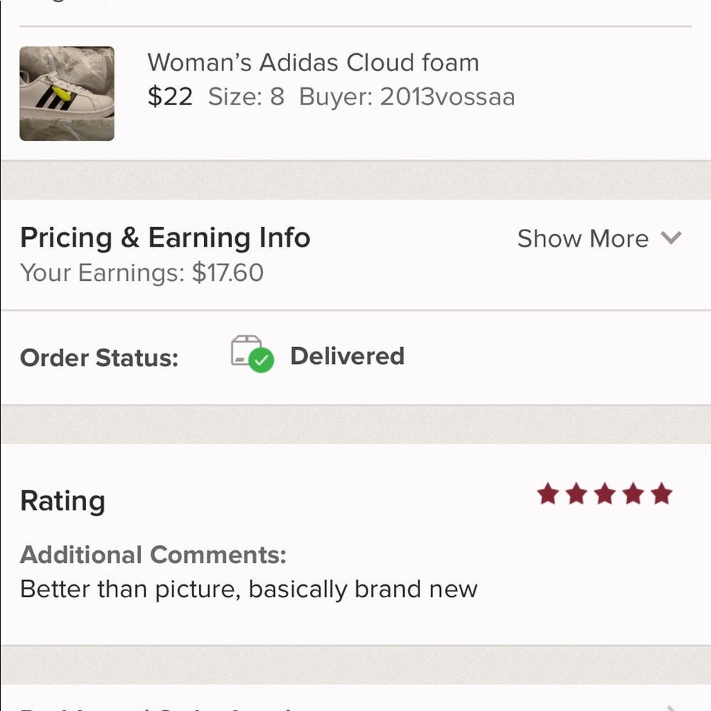Image resolution: width=711 pixels, height=711 pixels.
Task: Click the fifth rating star
Action: click(x=661, y=494)
